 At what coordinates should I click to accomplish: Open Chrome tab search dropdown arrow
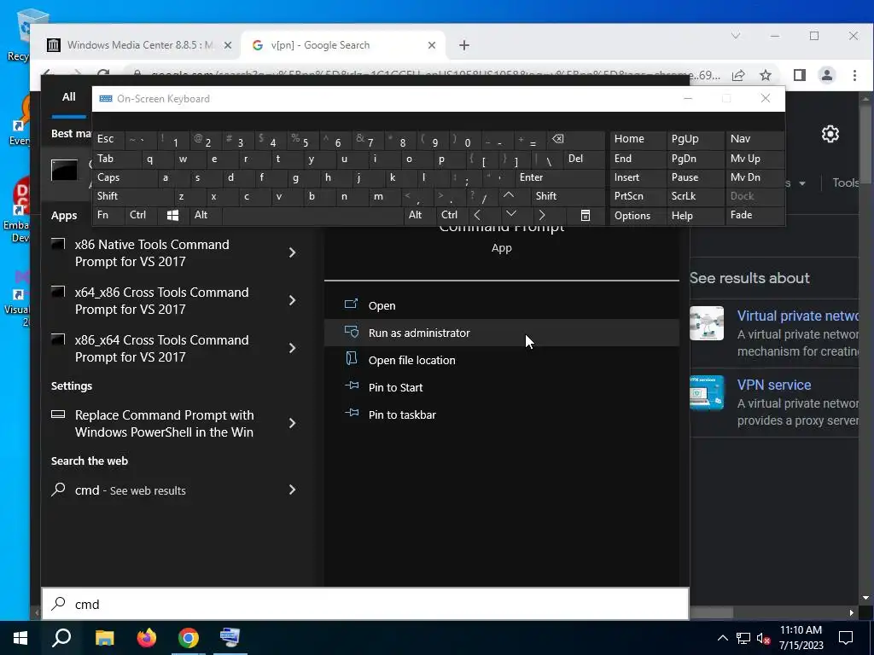[736, 36]
